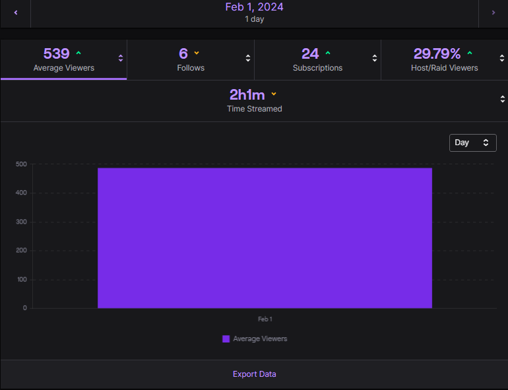Toggle the Average Viewers legend color swatch
The width and height of the screenshot is (508, 390).
click(226, 339)
